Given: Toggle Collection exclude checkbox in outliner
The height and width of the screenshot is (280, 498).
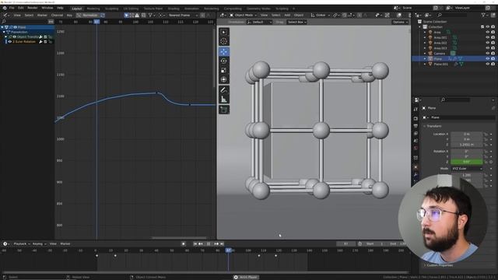Looking at the screenshot, I should pyautogui.click(x=482, y=27).
